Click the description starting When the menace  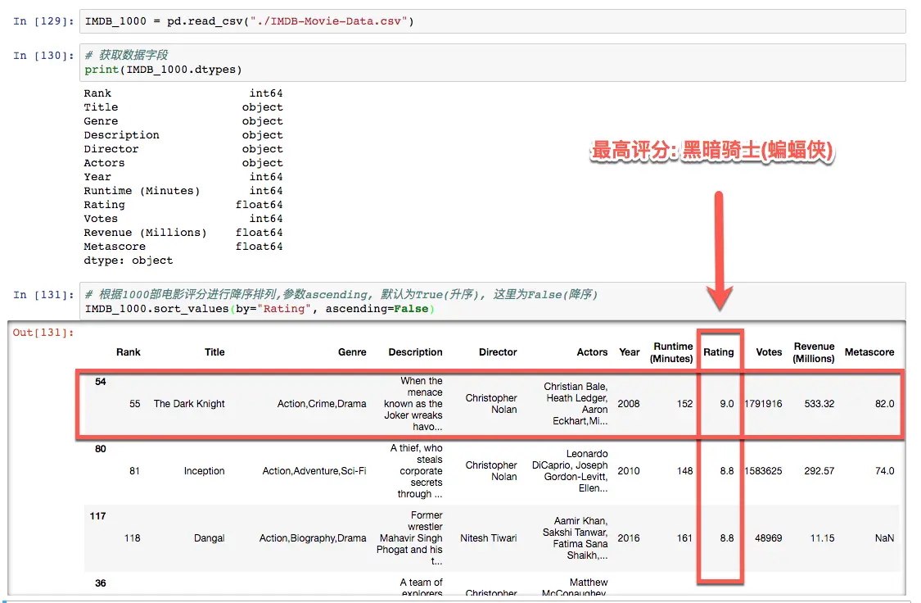(413, 404)
